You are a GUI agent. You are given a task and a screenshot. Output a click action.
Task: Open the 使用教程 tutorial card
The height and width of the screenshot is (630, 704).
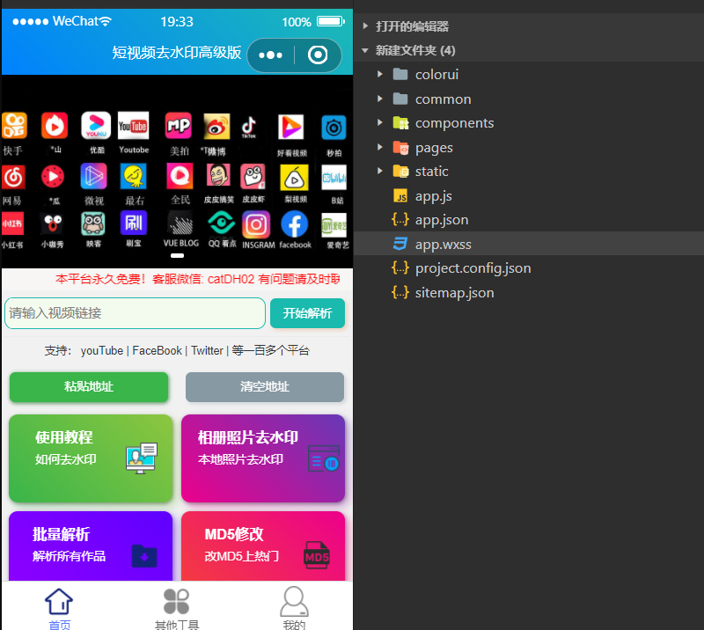pos(91,458)
